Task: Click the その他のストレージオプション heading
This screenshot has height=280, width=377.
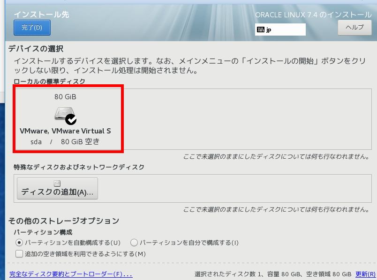Action: pyautogui.click(x=64, y=221)
